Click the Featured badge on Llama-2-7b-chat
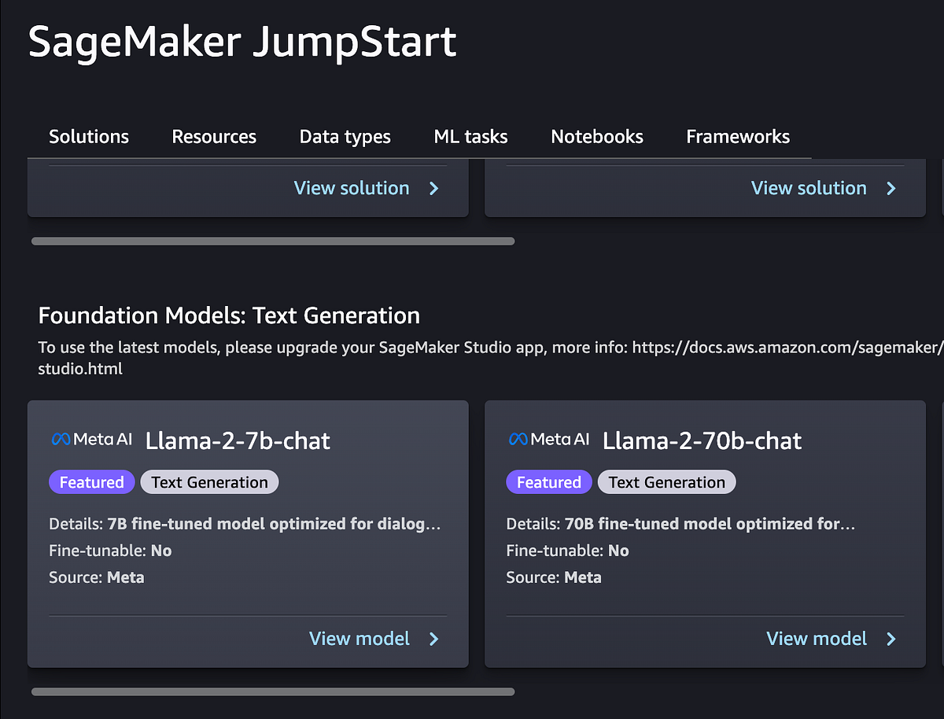This screenshot has height=719, width=944. 91,481
